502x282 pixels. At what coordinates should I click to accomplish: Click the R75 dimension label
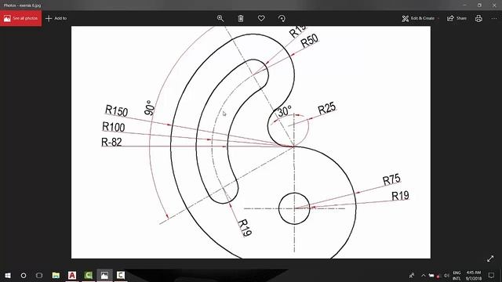(391, 179)
